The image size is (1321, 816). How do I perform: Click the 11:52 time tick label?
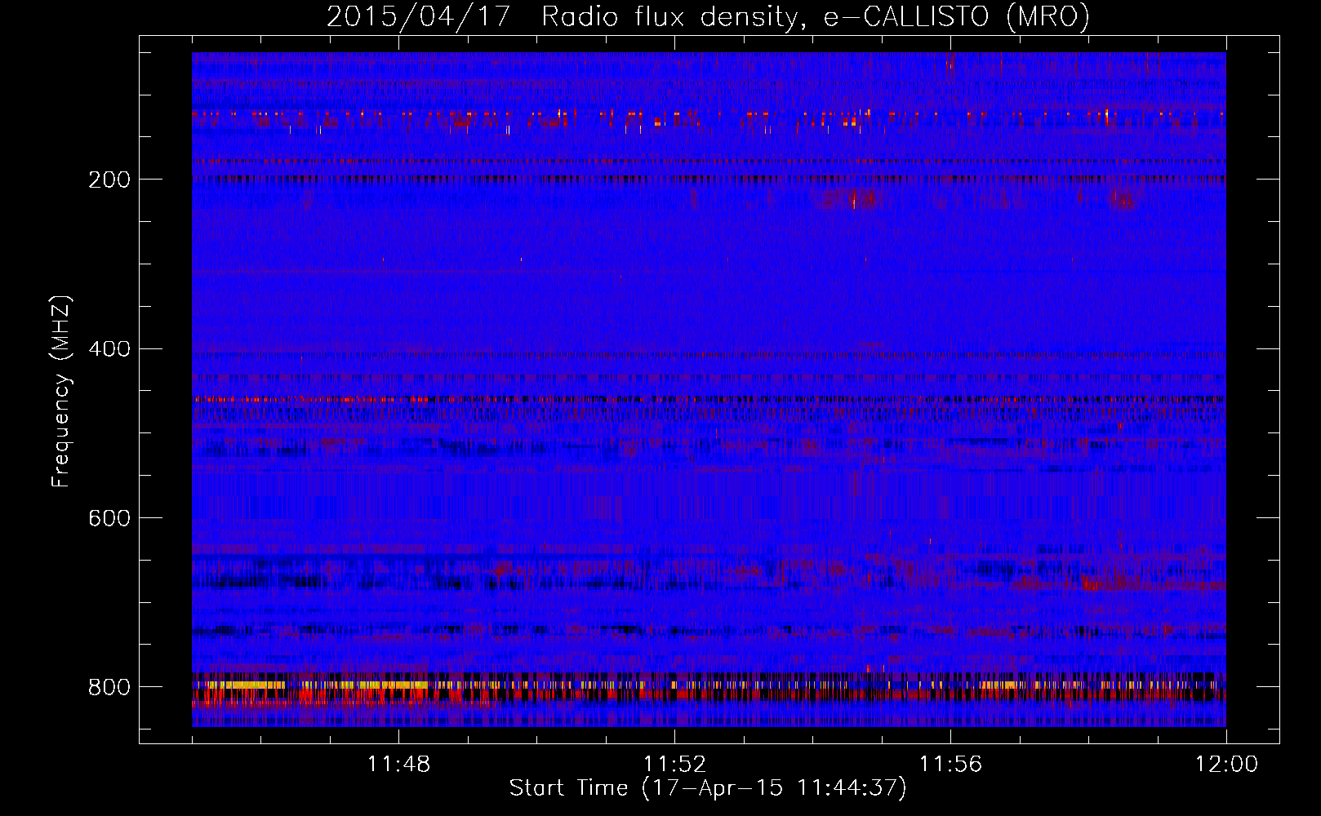(674, 765)
